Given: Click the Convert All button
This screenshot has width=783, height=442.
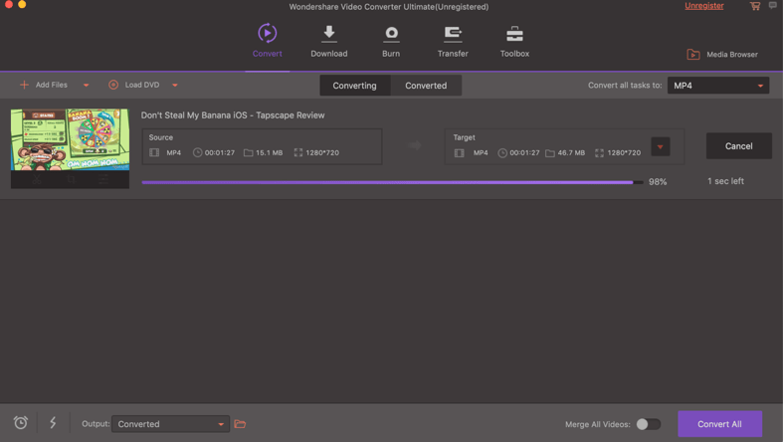Looking at the screenshot, I should coord(719,424).
